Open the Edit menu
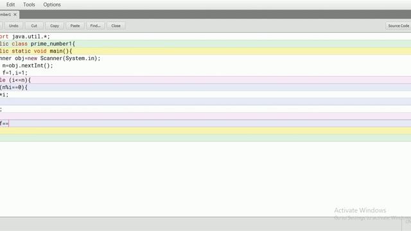This screenshot has height=231, width=411. [11, 4]
